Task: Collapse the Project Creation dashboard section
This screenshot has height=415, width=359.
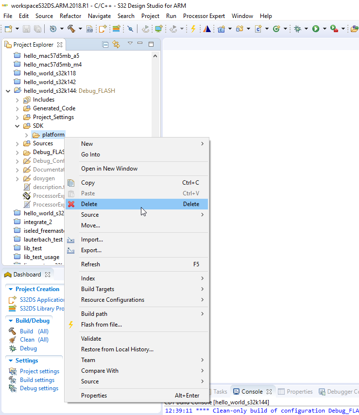Action: click(x=11, y=289)
